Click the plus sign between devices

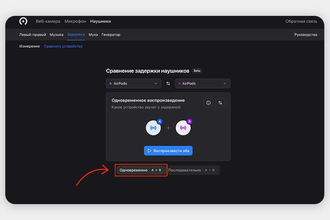pos(168,128)
